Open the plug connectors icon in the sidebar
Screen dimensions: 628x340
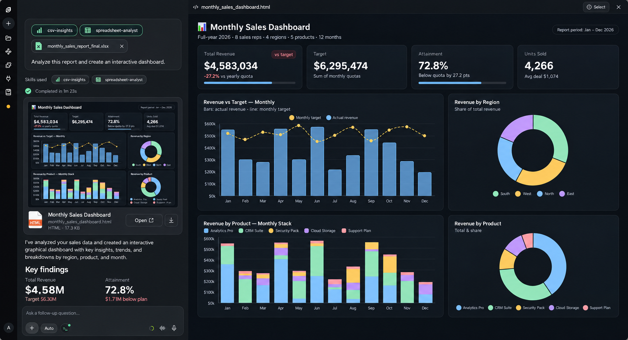(8, 79)
